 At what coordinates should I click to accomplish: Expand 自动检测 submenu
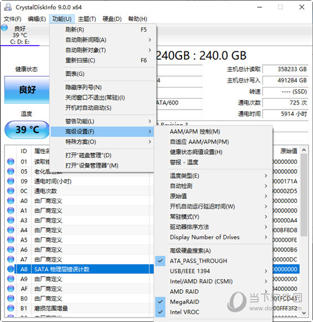213,186
